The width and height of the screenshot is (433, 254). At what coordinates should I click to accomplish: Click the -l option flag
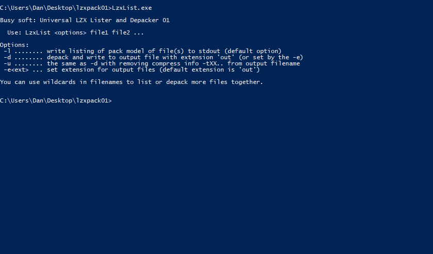click(7, 51)
